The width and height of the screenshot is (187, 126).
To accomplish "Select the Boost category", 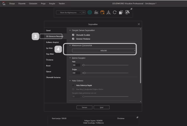I will pyautogui.click(x=48, y=66).
